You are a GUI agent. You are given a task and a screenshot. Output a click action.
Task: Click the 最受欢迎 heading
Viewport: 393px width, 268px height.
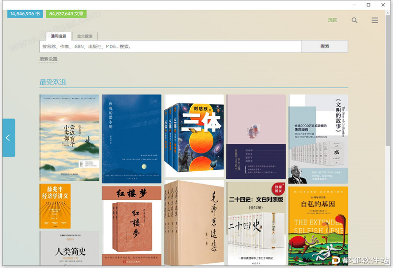click(53, 82)
